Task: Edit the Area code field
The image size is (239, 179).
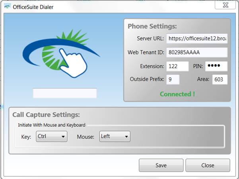Action: 220,79
